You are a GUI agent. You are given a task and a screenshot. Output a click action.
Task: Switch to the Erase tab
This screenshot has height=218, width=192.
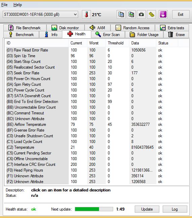176,34
